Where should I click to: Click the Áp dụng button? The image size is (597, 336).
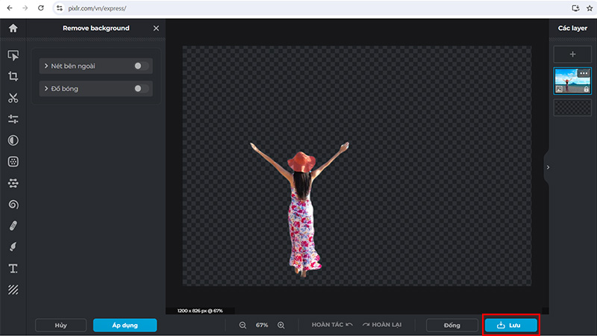[x=125, y=326]
